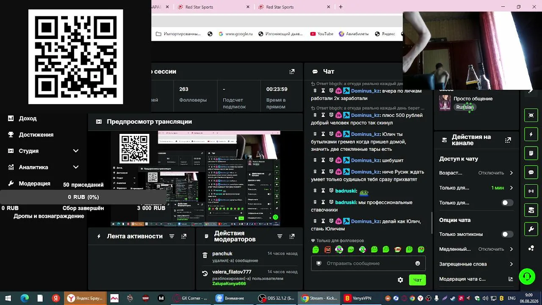Click the stream preview thumbnail

(196, 178)
